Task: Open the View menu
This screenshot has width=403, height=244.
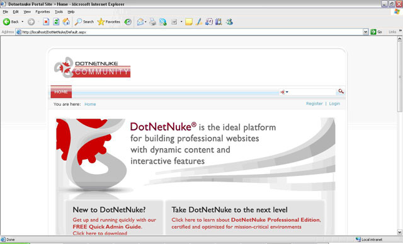Action: point(27,11)
